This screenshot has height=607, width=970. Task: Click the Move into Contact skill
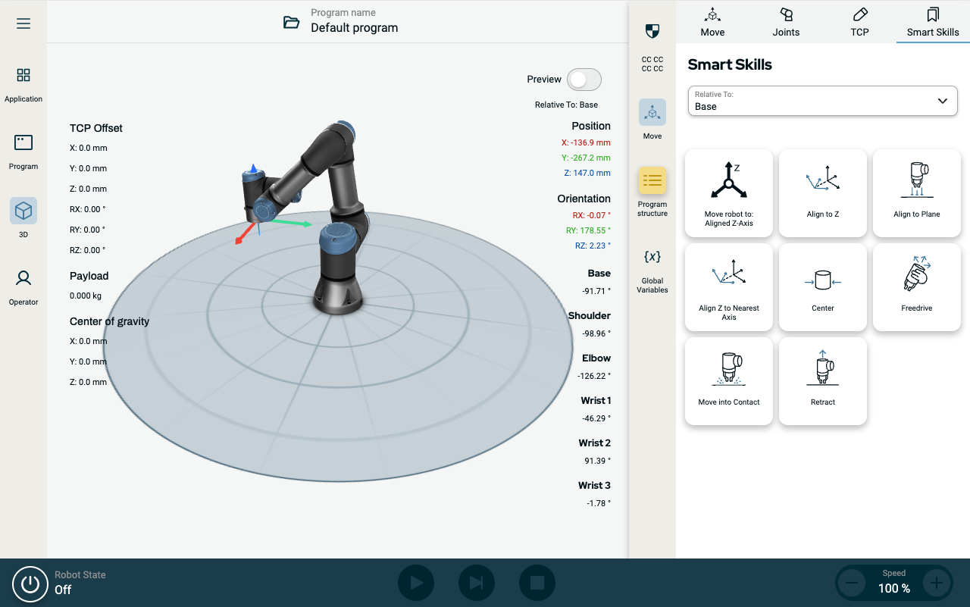click(728, 380)
